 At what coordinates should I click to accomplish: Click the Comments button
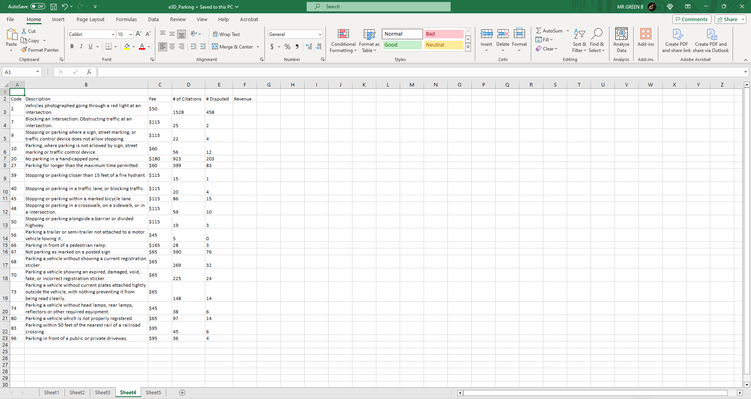[x=692, y=19]
